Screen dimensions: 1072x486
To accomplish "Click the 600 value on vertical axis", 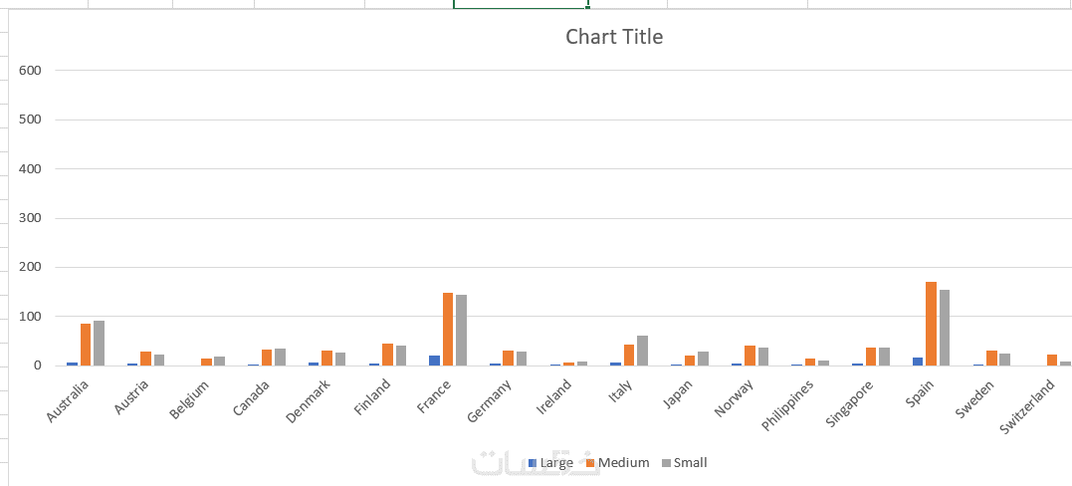I will 30,71.
